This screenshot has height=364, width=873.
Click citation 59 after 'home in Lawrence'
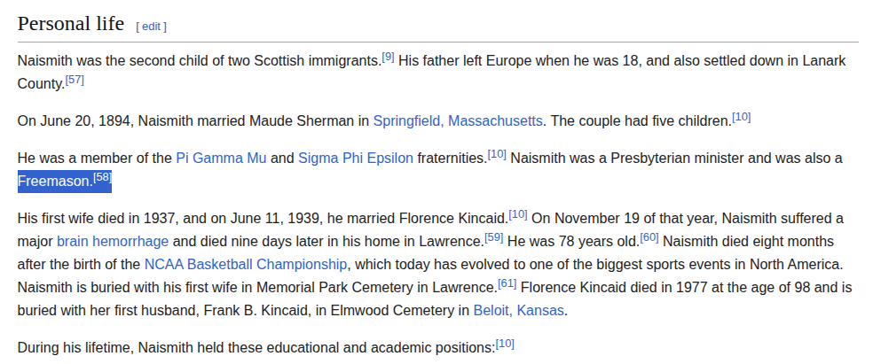[494, 237]
